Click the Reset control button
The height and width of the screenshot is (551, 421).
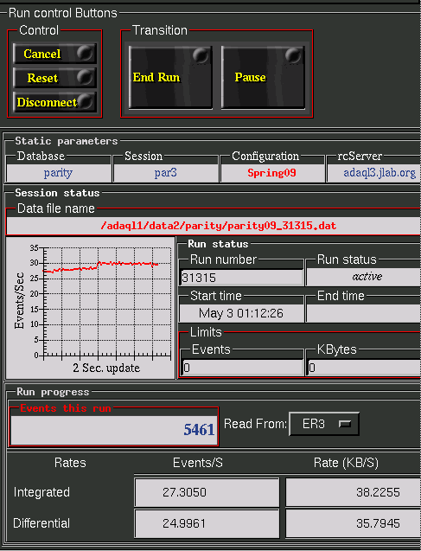[x=54, y=78]
